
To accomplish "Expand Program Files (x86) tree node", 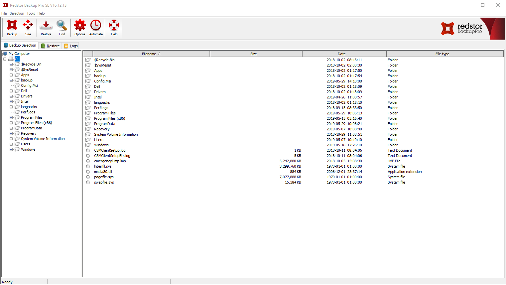I will (x=11, y=123).
